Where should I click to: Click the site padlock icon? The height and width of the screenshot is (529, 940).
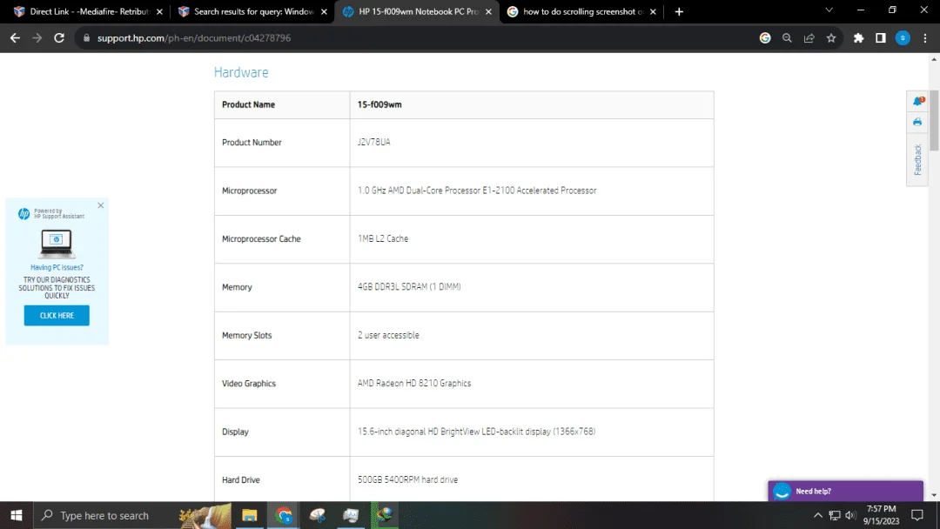click(x=86, y=37)
